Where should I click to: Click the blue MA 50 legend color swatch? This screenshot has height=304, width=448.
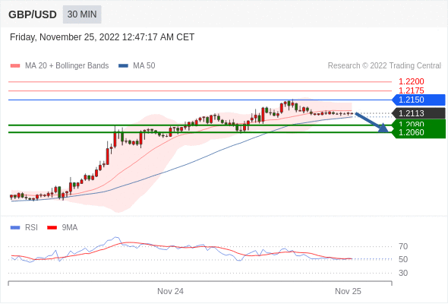[x=123, y=66]
